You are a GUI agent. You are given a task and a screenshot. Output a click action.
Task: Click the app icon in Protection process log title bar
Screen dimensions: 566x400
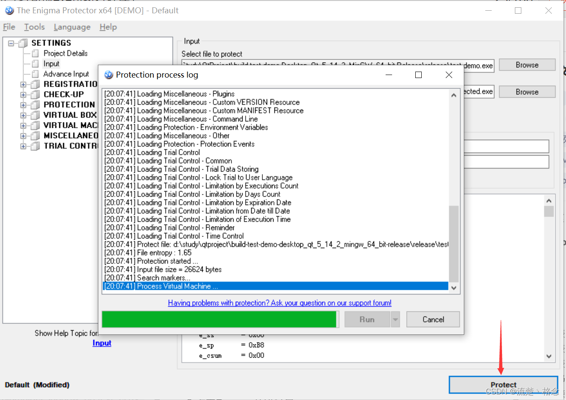109,75
